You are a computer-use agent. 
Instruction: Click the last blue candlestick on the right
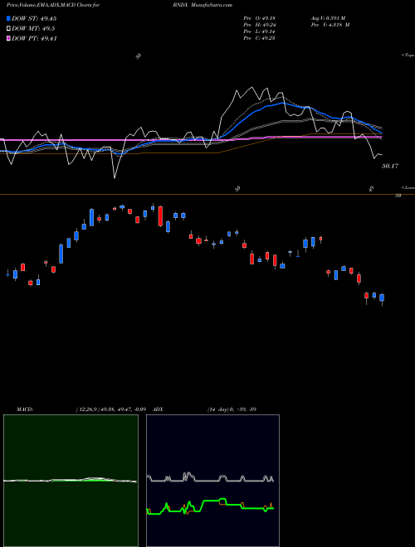tap(382, 298)
